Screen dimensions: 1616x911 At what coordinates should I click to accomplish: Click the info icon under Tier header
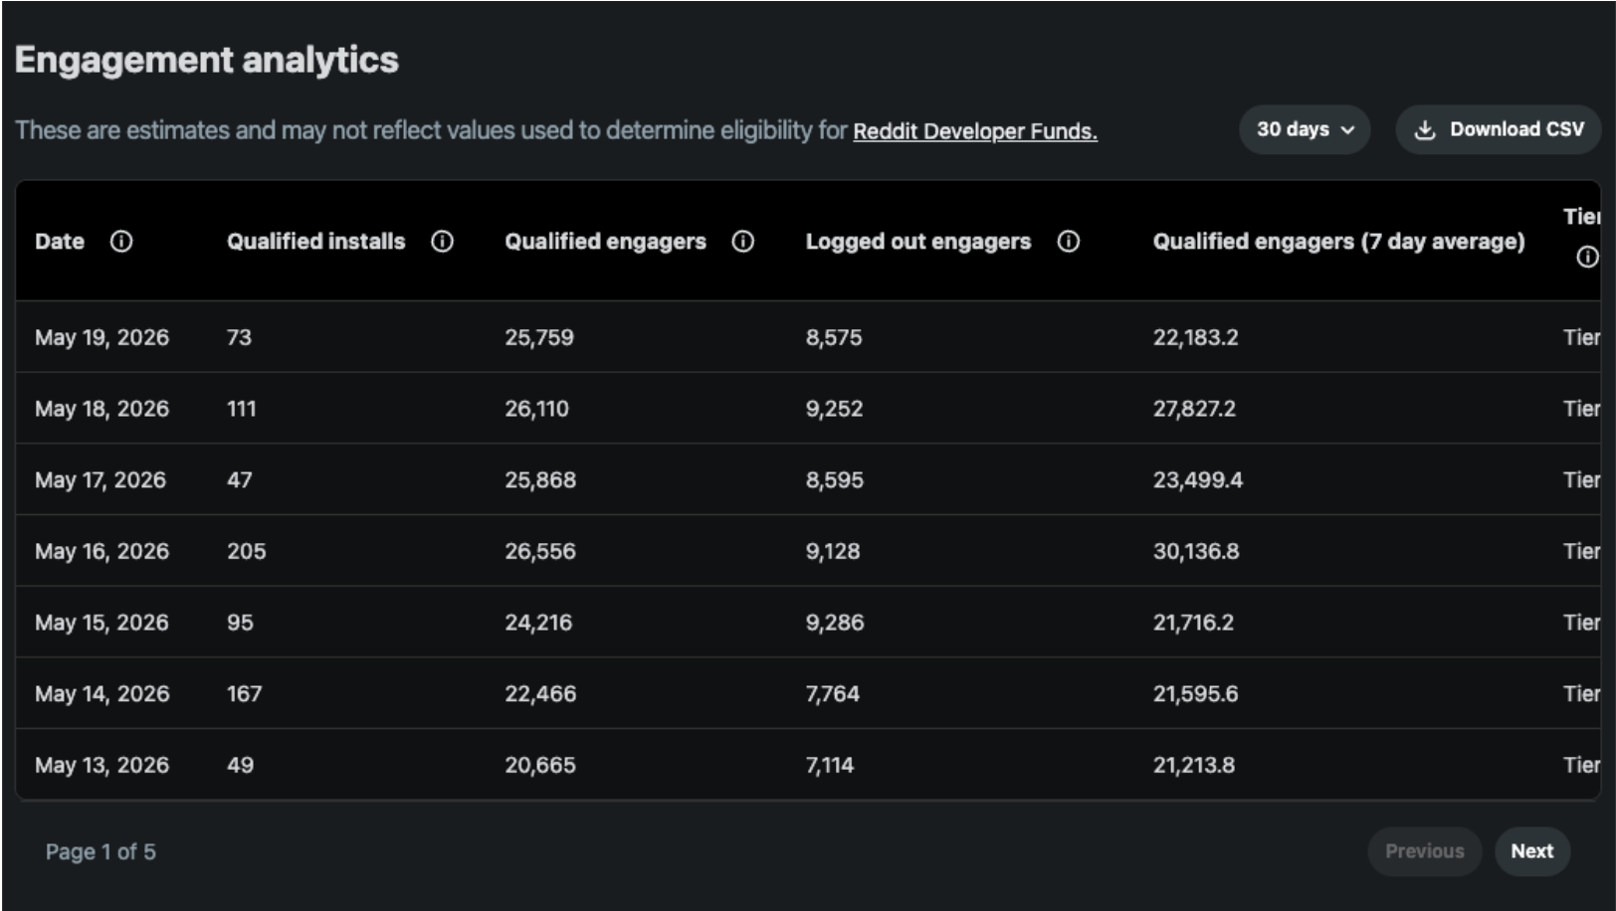click(x=1587, y=258)
